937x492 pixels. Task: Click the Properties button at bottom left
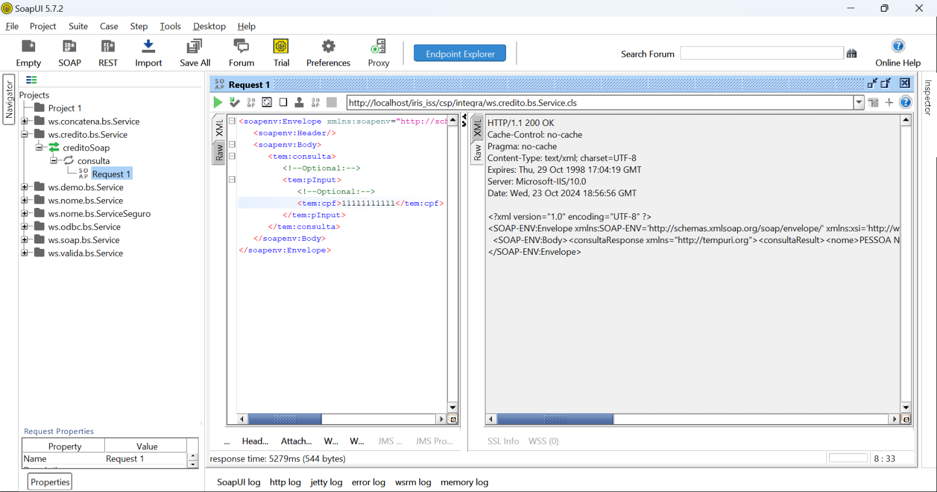50,482
